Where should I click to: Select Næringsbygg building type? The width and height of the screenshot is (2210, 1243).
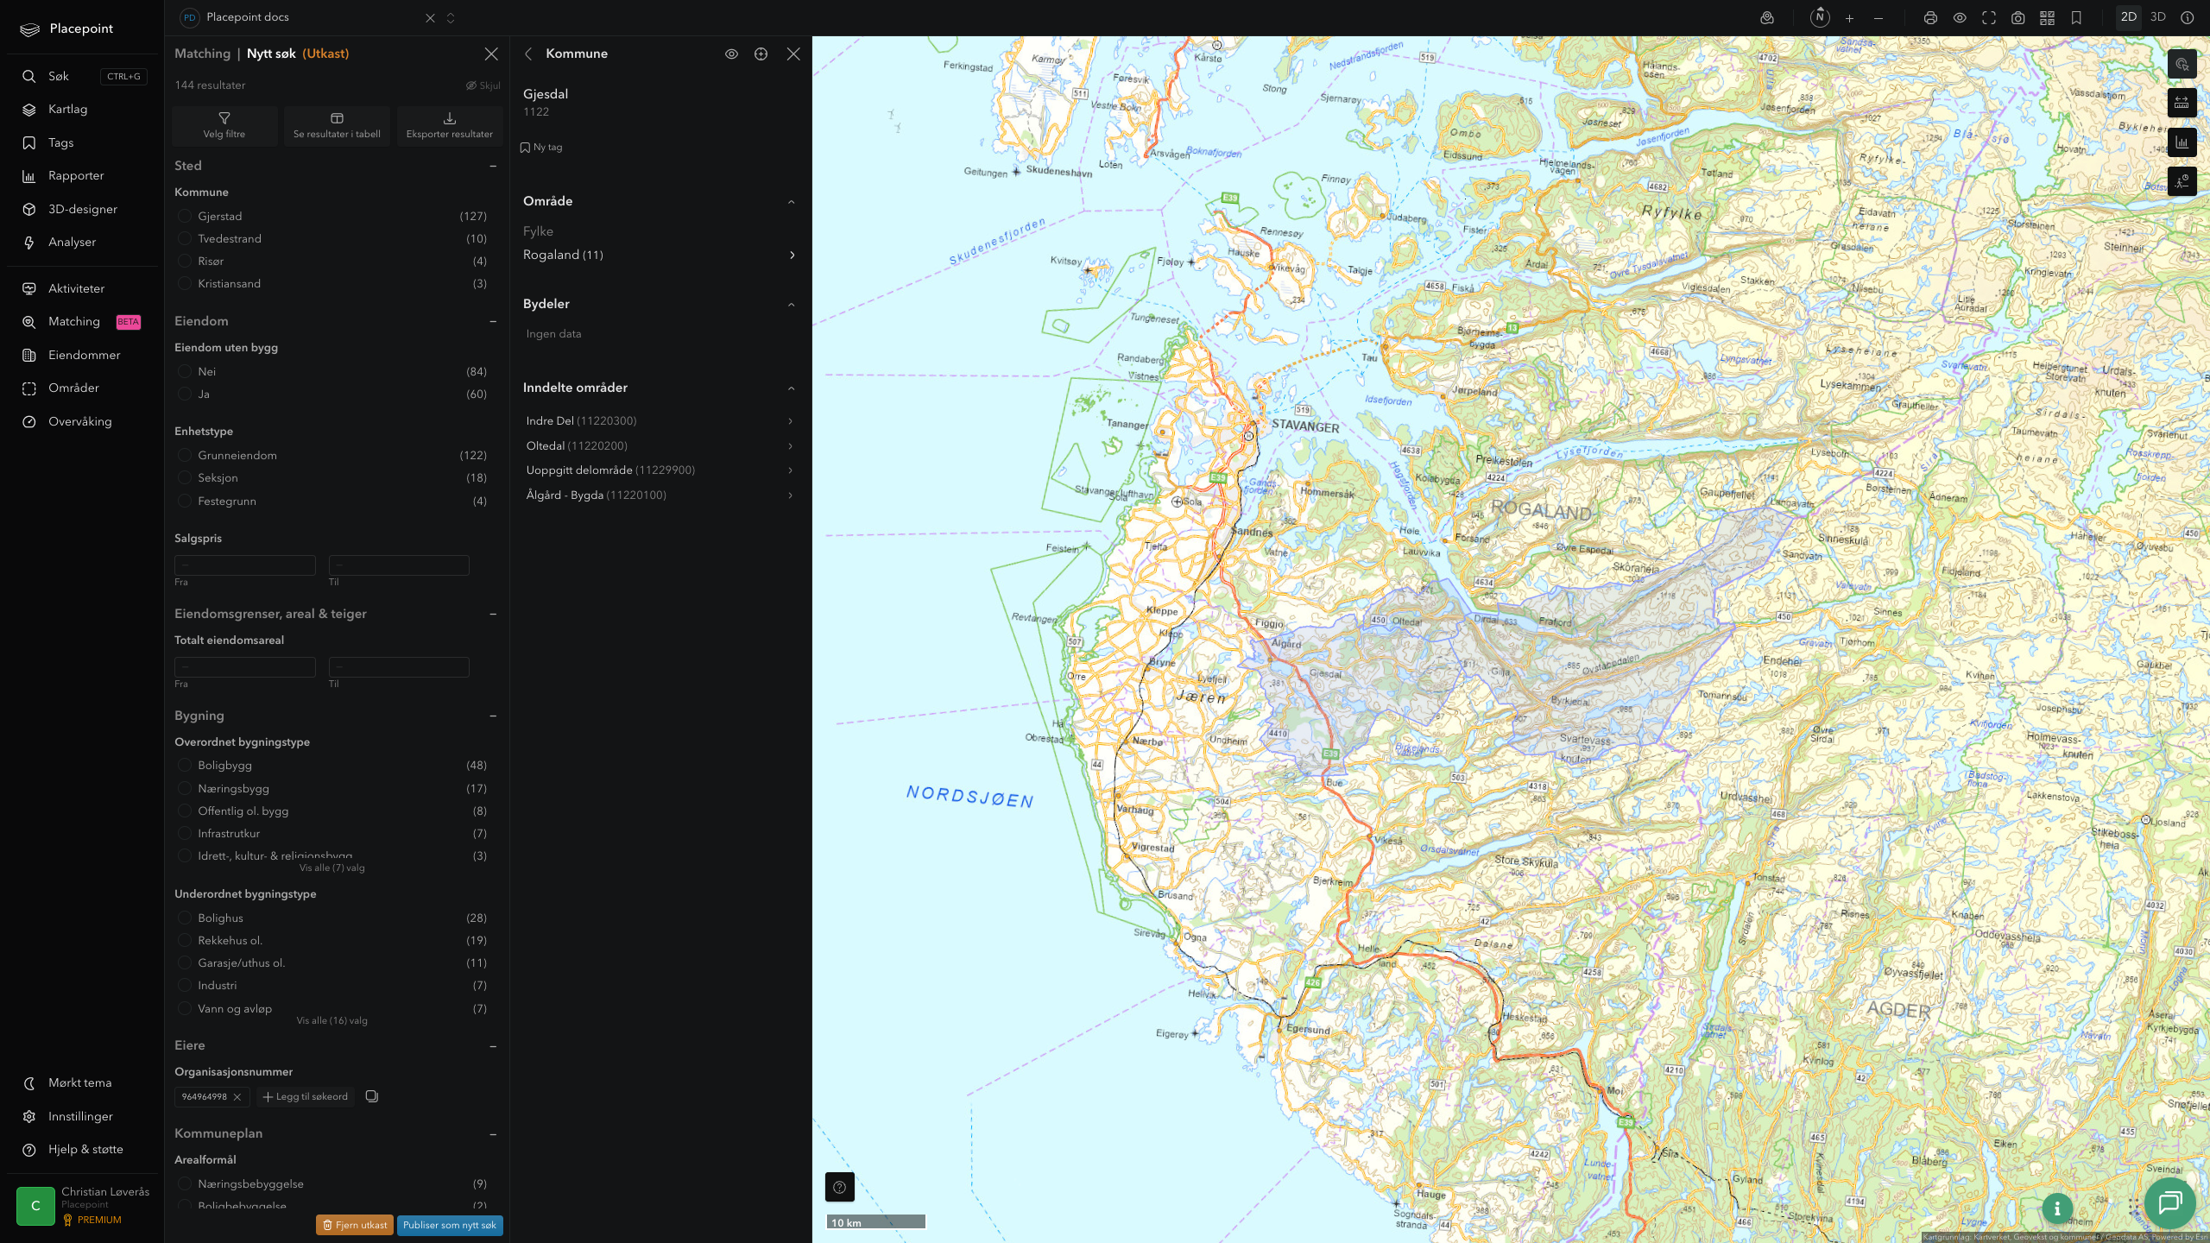coord(185,788)
